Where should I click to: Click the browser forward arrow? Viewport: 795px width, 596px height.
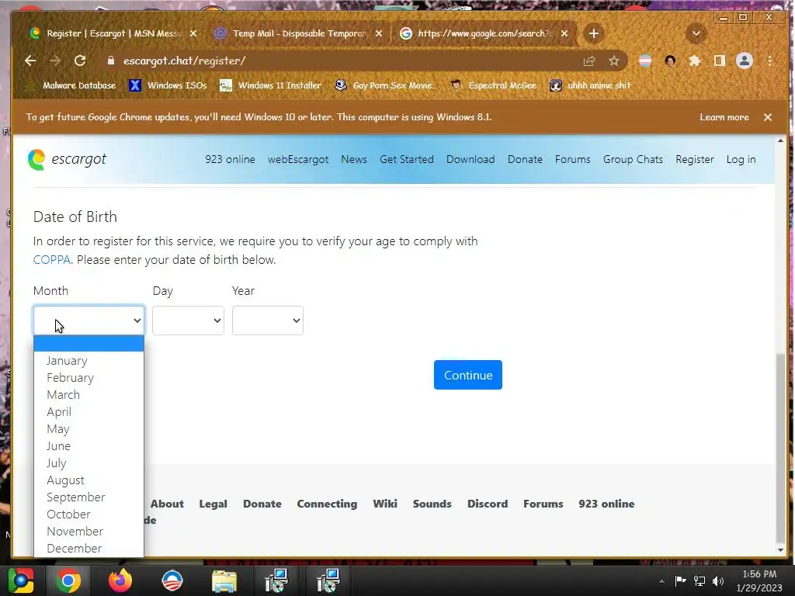pyautogui.click(x=55, y=61)
